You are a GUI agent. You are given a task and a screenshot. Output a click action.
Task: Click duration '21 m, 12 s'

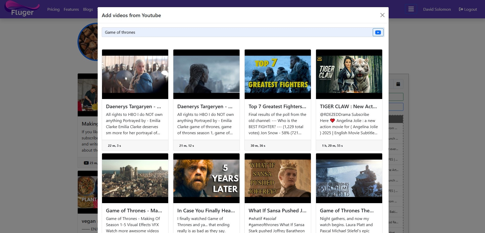(x=187, y=146)
